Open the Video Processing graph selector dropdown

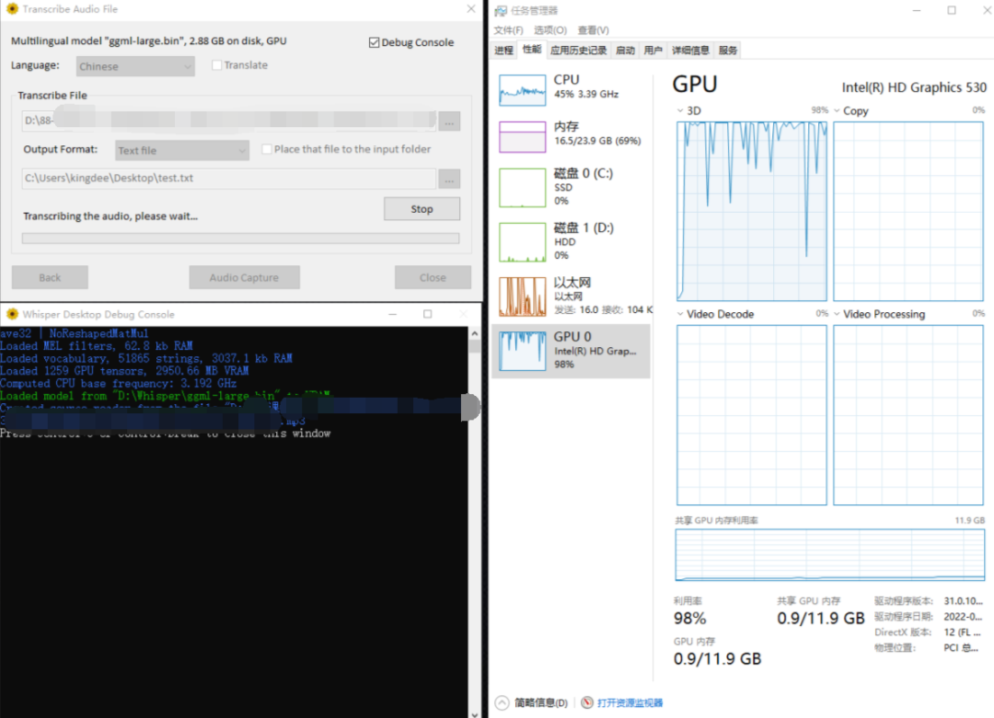[x=837, y=314]
